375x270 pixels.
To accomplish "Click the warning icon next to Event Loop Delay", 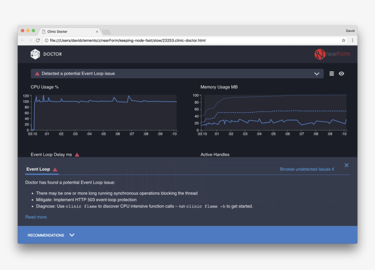I will (x=77, y=155).
